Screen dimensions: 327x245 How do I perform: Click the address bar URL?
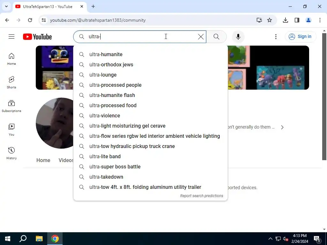(98, 20)
